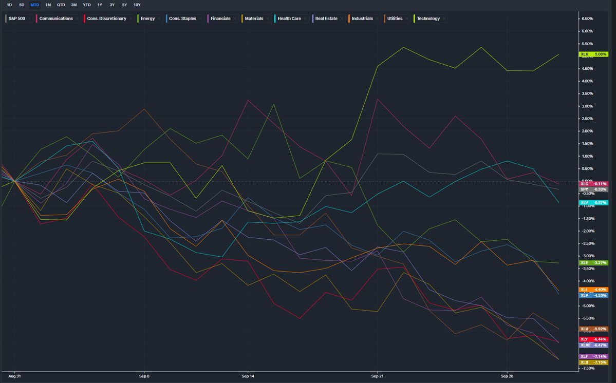This screenshot has width=616, height=383.
Task: Click the SPY -0.33% price tag
Action: (x=593, y=189)
